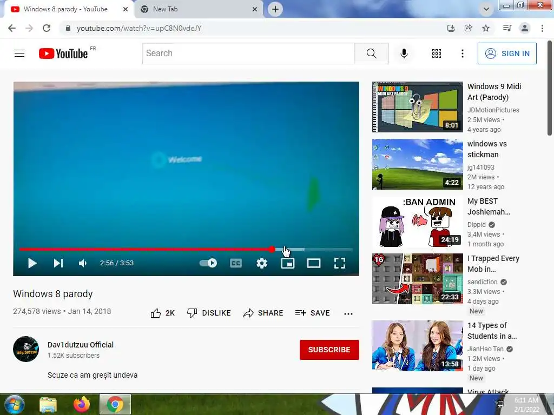Open 14 Types of Students thumbnail

pyautogui.click(x=417, y=346)
